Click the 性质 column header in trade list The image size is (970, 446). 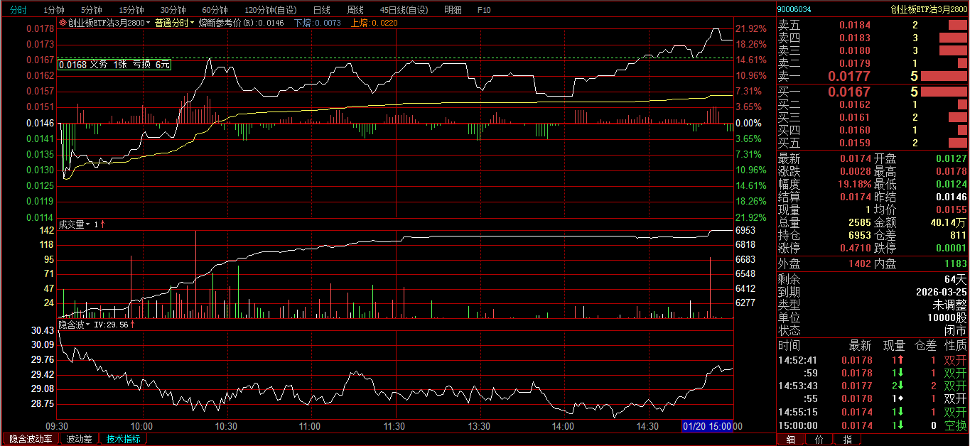(956, 346)
